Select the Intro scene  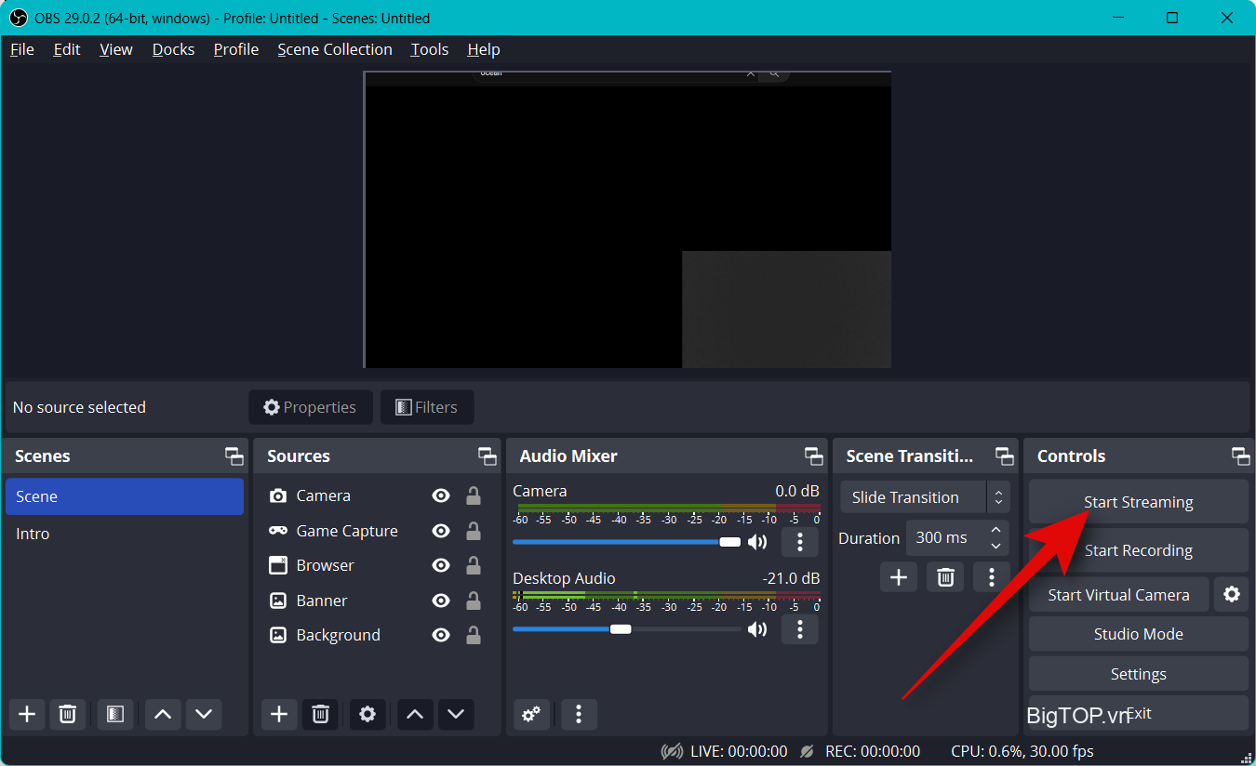[125, 534]
